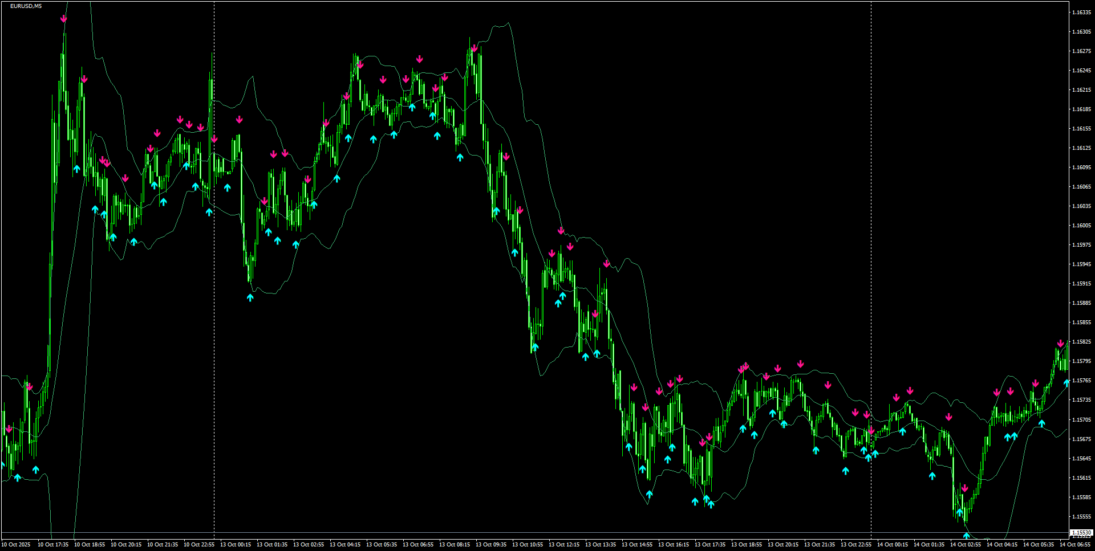1095x551 pixels.
Task: Click the cyan buy arrow below the 14 Oct 02:55 low
Action: pos(966,536)
